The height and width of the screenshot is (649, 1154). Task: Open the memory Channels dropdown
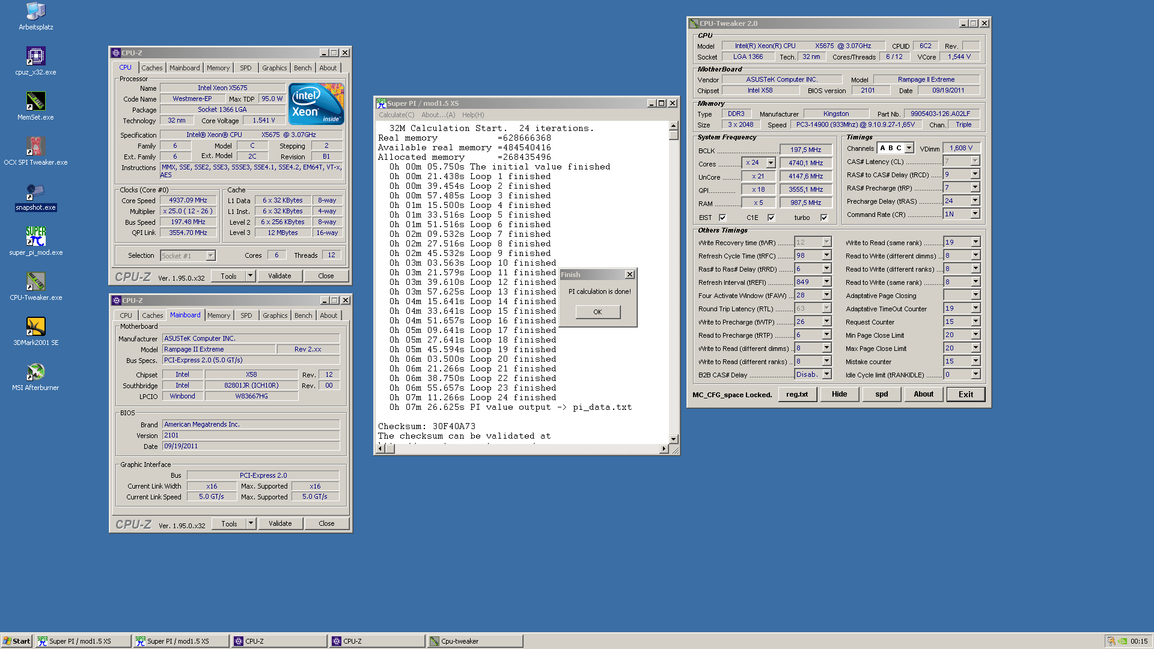pos(909,148)
